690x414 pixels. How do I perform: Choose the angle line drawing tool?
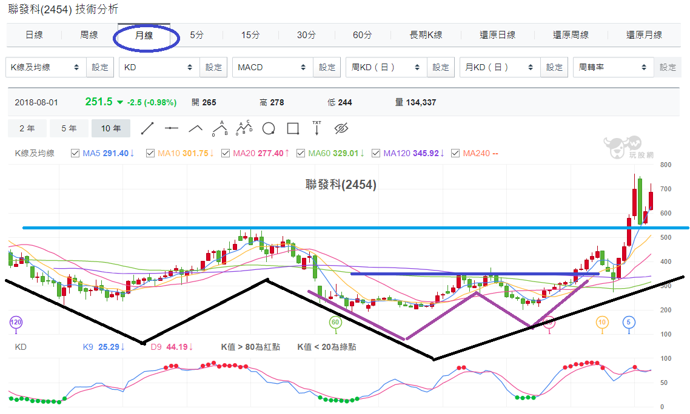[x=195, y=128]
